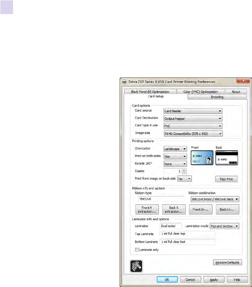Click Restore Defaults button
The image size is (252, 287).
[227, 263]
